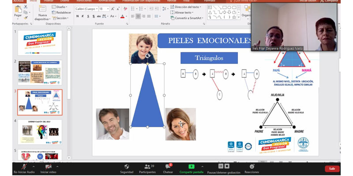Open Dirección del texto dropdown
Screen dimensions: 353x176
(186, 7)
